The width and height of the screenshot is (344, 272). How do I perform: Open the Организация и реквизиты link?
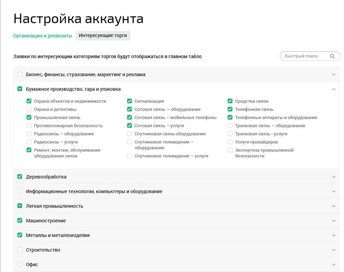pos(43,36)
